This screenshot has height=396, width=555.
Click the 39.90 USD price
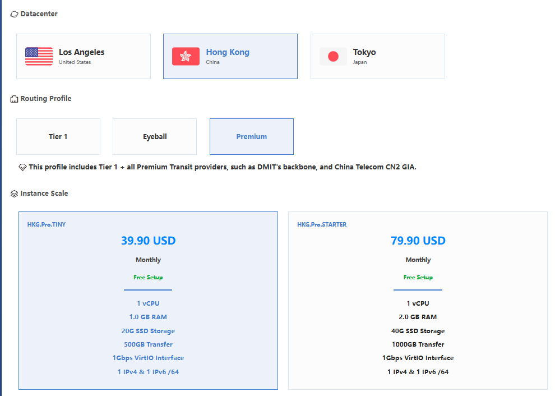tap(148, 241)
